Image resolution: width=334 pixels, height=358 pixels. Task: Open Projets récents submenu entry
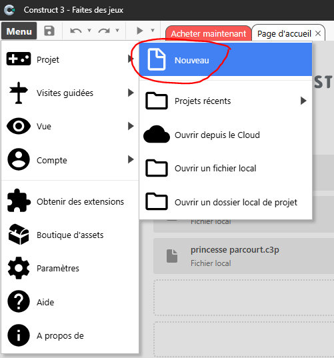(x=225, y=101)
